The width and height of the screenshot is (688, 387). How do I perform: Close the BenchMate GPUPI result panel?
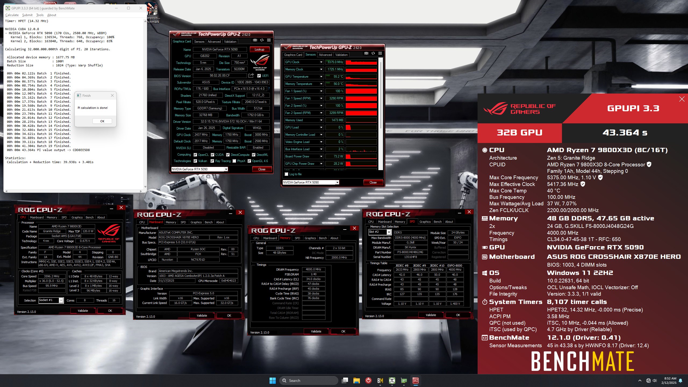682,99
